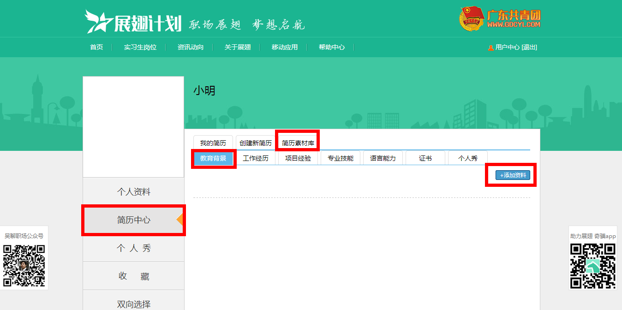Open 个人资料 in left sidebar
Image resolution: width=622 pixels, height=310 pixels.
tap(134, 192)
